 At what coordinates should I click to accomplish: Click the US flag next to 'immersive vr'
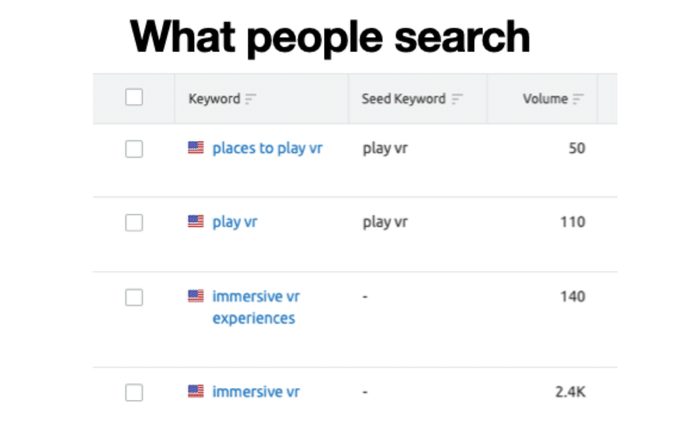click(x=195, y=391)
